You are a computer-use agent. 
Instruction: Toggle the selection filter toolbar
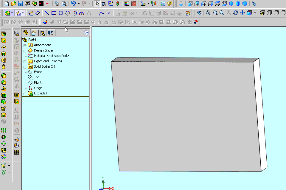coord(104,4)
